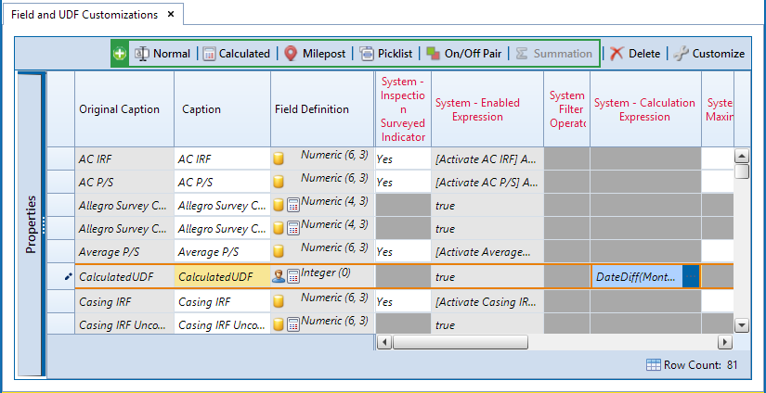Click calculator icon in Casing IRF Unco row
This screenshot has width=766, height=393.
click(293, 324)
